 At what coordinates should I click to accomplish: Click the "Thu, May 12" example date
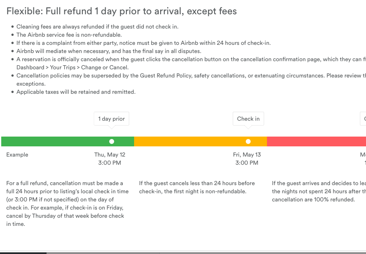[110, 155]
